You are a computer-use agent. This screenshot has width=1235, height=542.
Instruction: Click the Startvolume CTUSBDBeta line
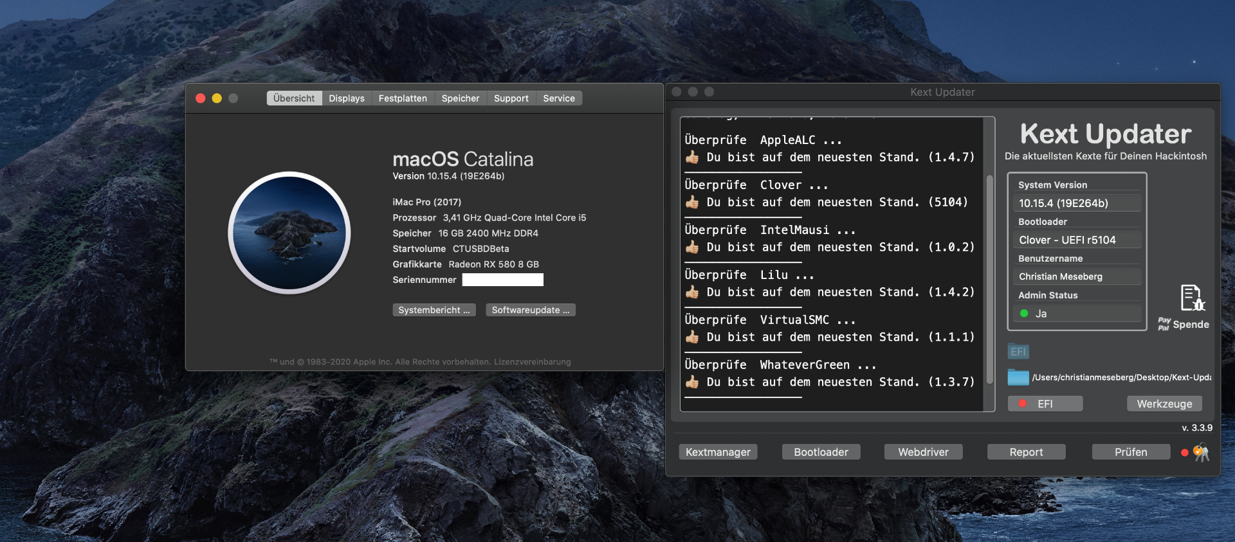coord(451,249)
